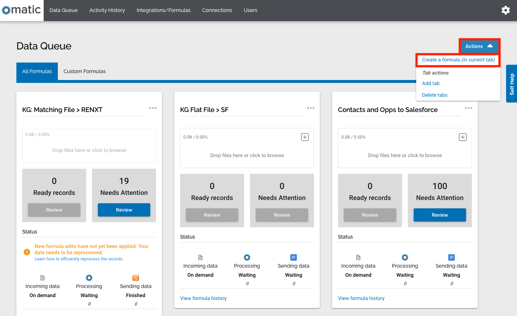
Task: Open three-dot menu on KG: Matching File card
Action: pos(152,108)
